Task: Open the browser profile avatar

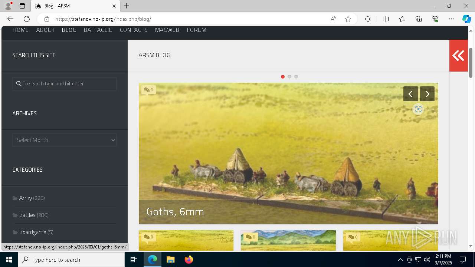Action: (x=8, y=6)
